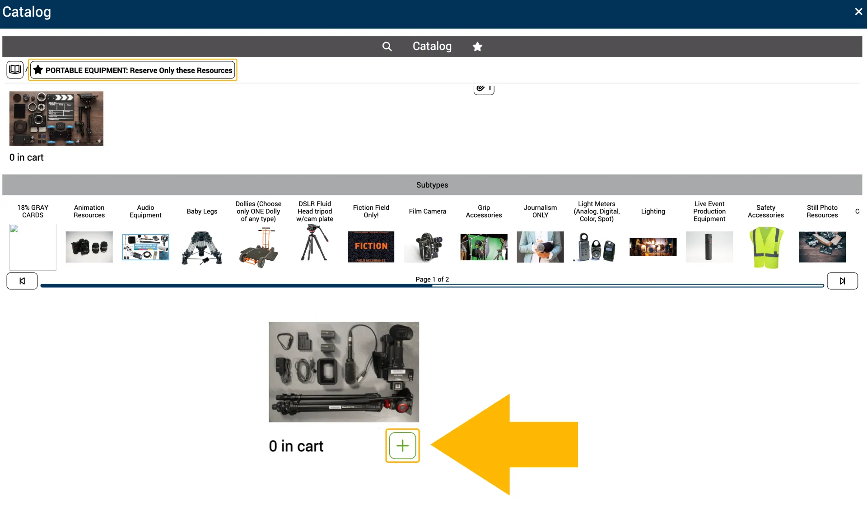Go to first subtypes page arrow
The image size is (867, 507).
pyautogui.click(x=22, y=281)
